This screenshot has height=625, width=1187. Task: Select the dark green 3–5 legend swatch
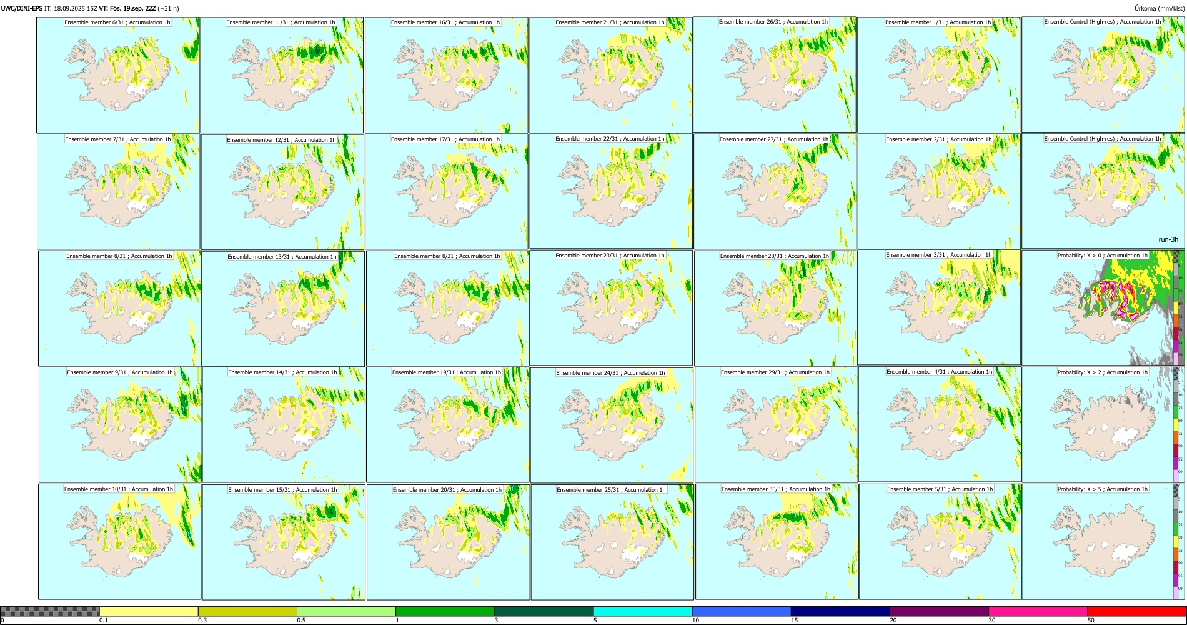544,611
